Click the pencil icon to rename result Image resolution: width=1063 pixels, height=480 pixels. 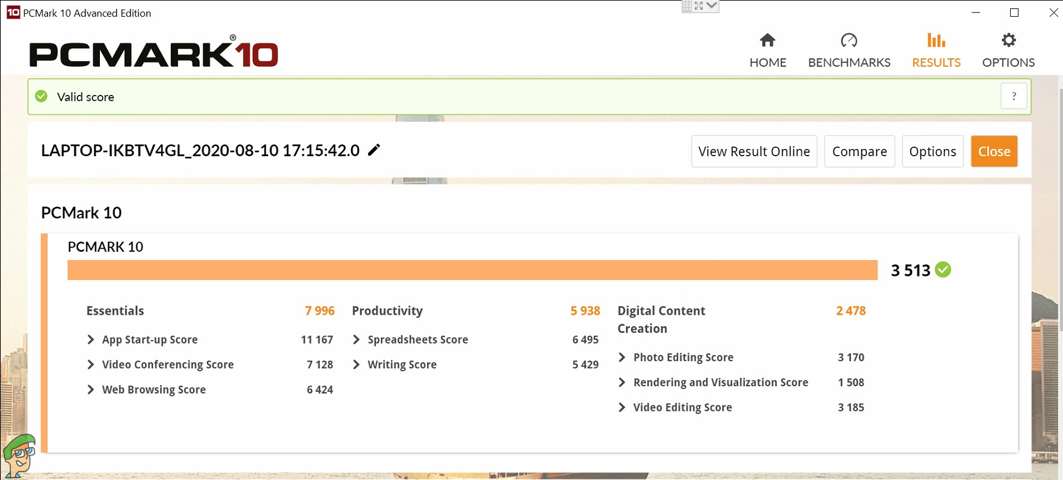tap(374, 150)
